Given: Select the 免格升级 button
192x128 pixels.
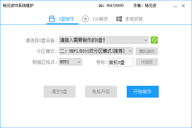Looking at the screenshot, I should (101, 92).
